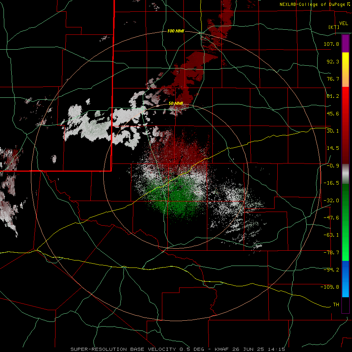Select the 92.3 velocity scale value

coord(333,61)
